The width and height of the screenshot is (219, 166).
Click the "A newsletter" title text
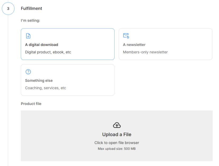coord(134,45)
